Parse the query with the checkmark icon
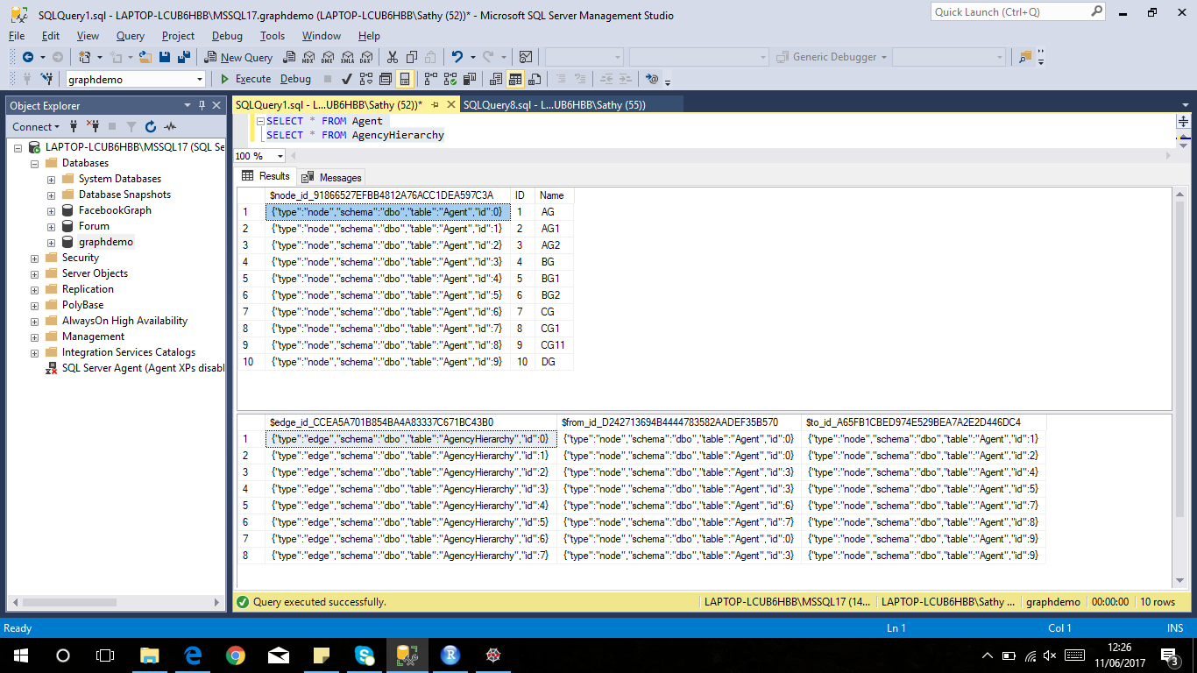The width and height of the screenshot is (1197, 673). point(347,79)
